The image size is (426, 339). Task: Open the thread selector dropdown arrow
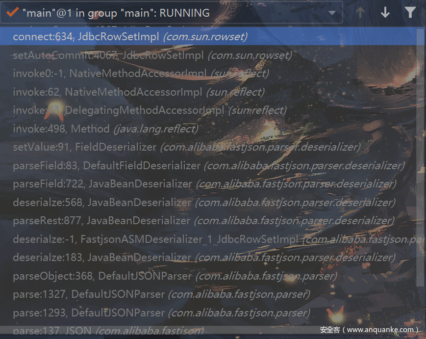pyautogui.click(x=332, y=13)
